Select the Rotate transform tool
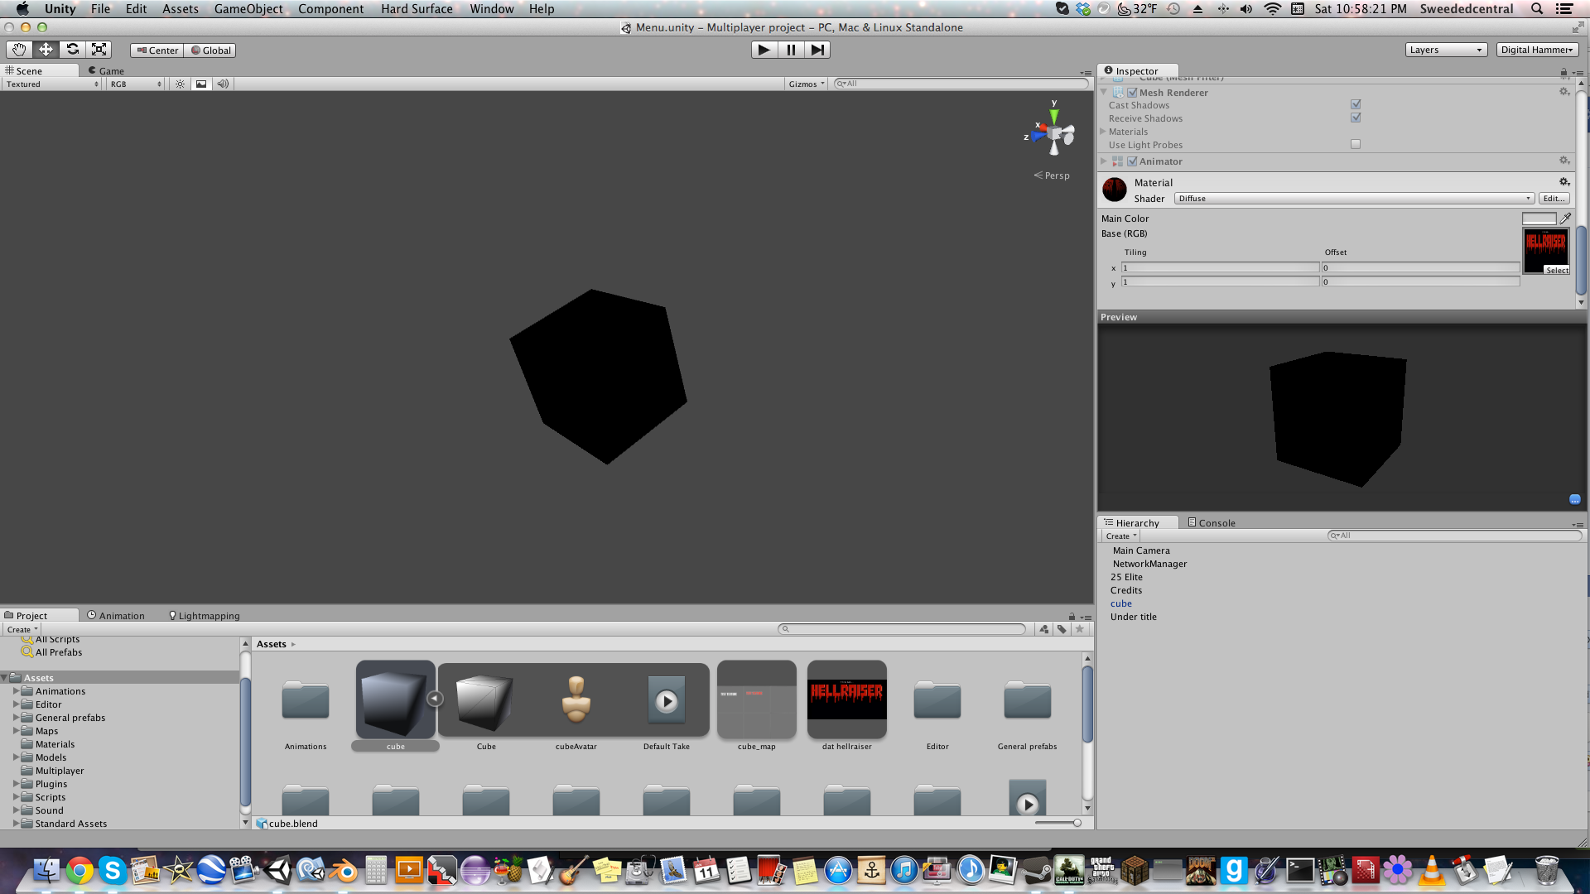 [x=72, y=50]
